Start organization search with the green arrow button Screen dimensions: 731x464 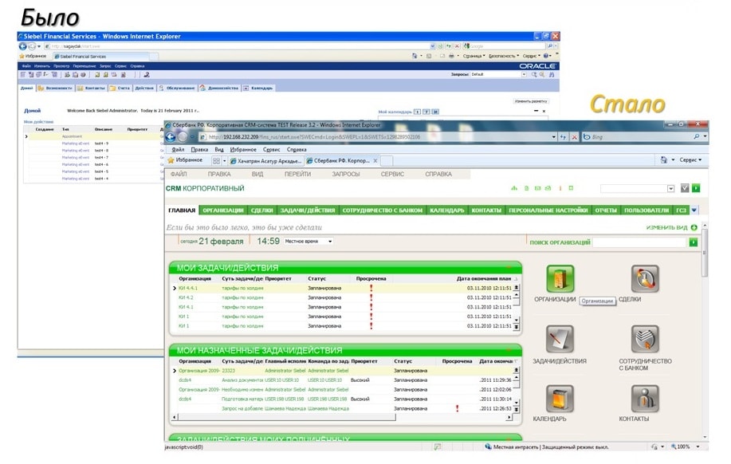click(694, 242)
